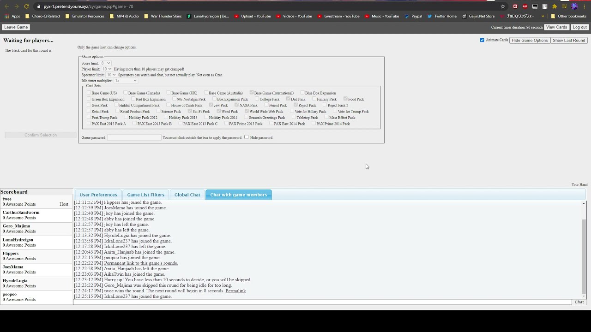Open the Score limit dropdown
Viewport: 591px width, 332px height.
pos(106,63)
